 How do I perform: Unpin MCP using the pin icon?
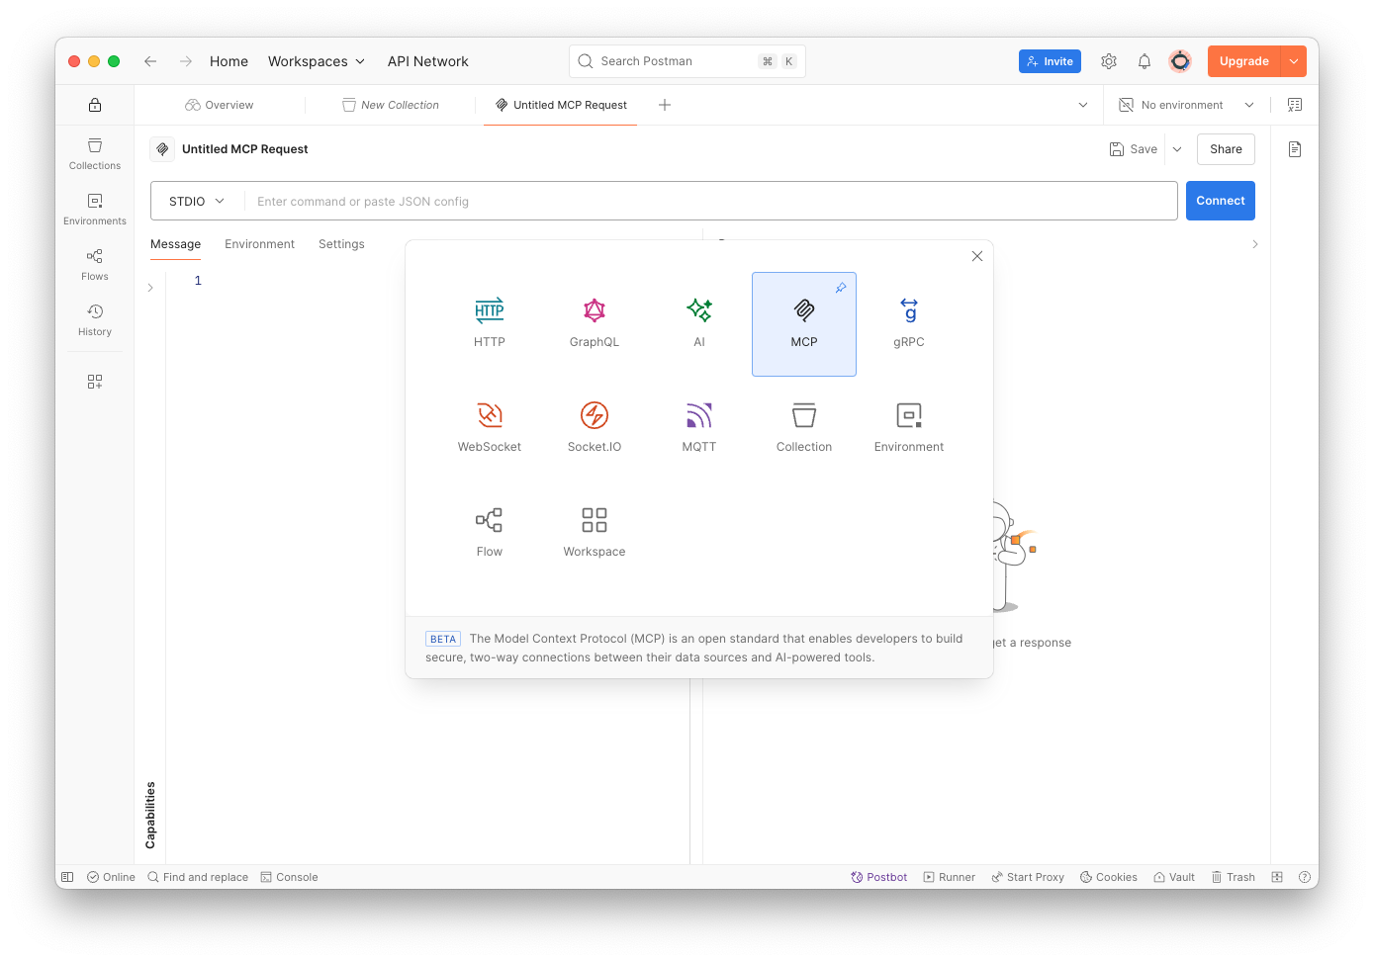(841, 288)
